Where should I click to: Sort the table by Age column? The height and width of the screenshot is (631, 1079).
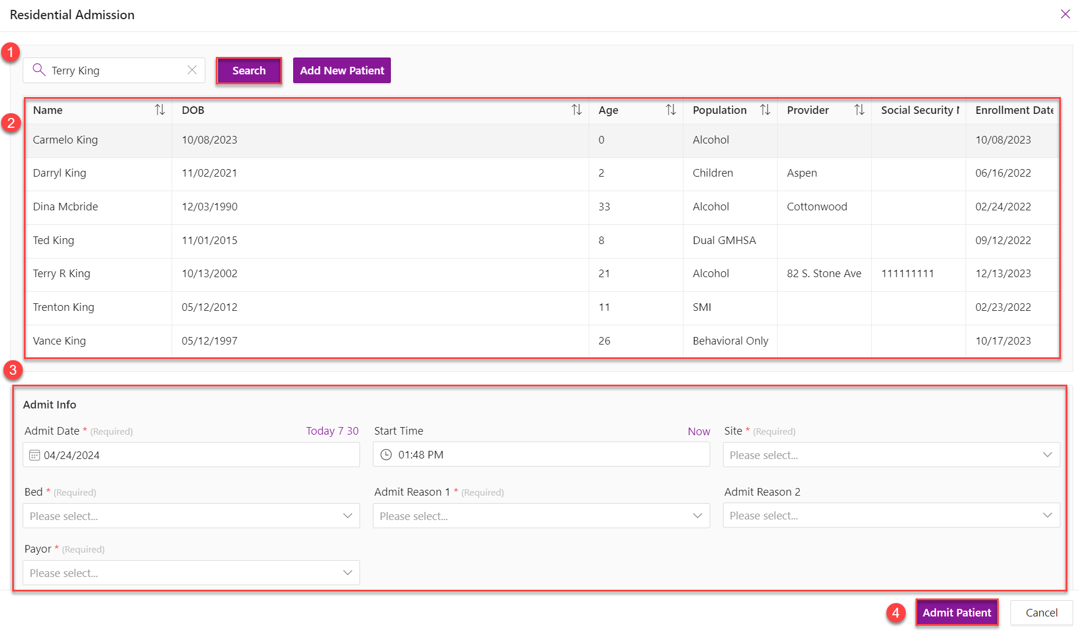pyautogui.click(x=671, y=110)
